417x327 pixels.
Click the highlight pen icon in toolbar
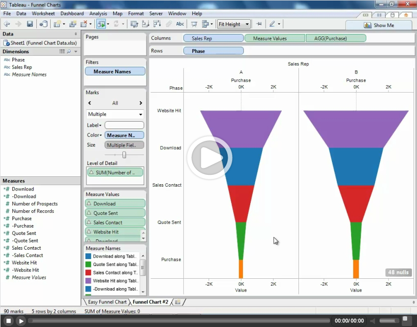click(272, 24)
